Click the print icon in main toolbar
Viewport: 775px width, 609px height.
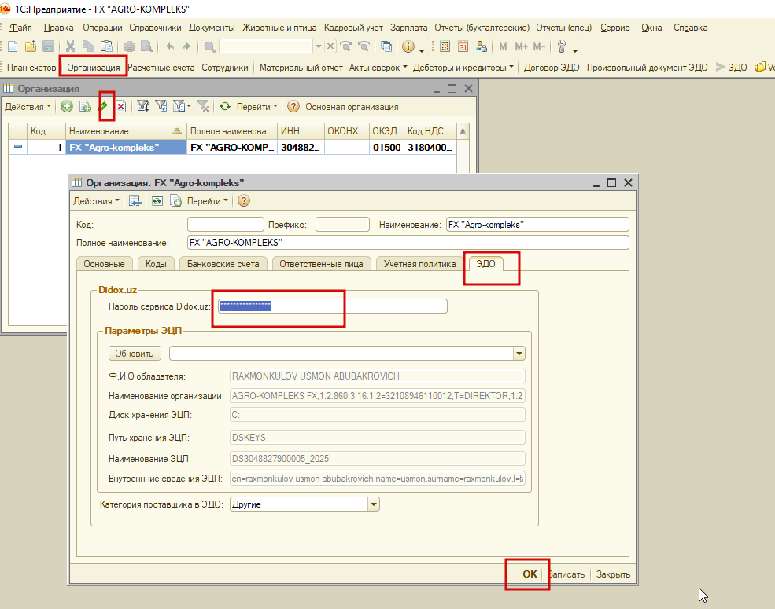[130, 46]
